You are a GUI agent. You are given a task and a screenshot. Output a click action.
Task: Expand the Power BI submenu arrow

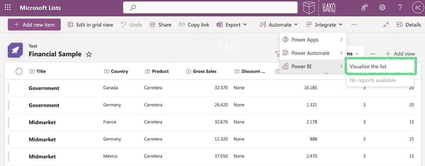tap(341, 66)
